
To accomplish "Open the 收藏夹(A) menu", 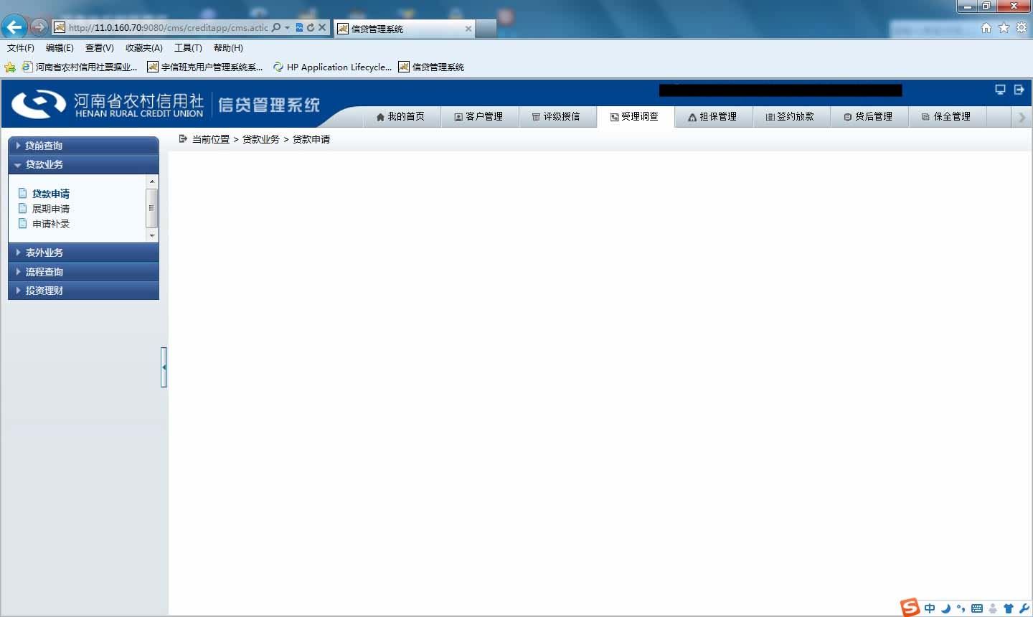I will [144, 48].
